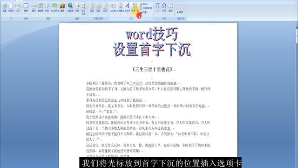Click the WordArt line '设置首字下沉'
This screenshot has width=298, height=168.
click(x=152, y=49)
